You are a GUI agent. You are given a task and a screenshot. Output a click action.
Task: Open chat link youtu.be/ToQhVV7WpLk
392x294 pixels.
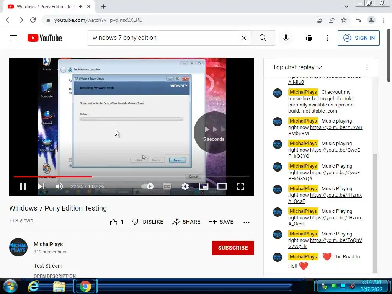tap(325, 243)
